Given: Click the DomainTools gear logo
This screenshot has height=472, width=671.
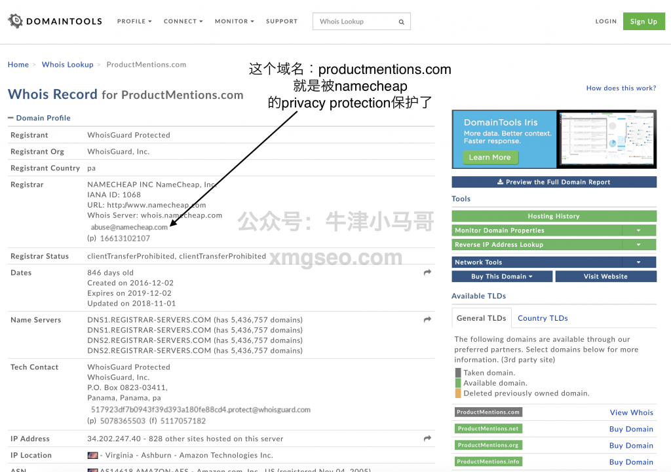Looking at the screenshot, I should [16, 21].
